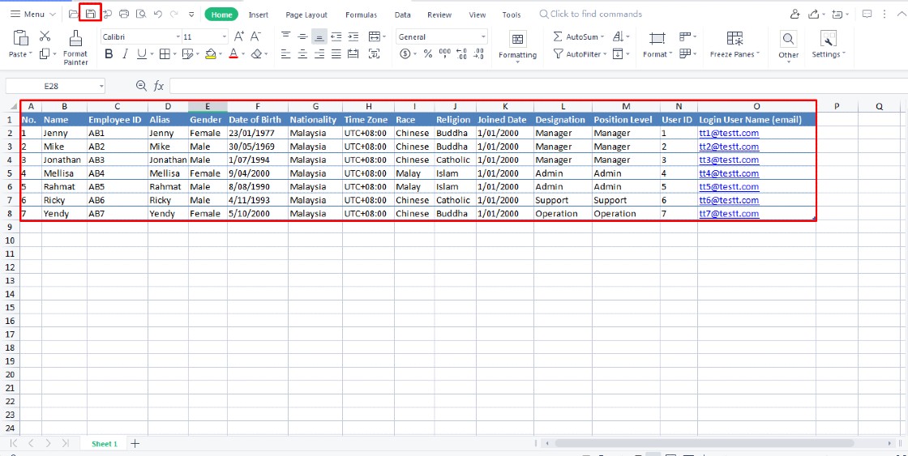Click the Cut scissors icon
Screen dimensions: 908x456
45,36
